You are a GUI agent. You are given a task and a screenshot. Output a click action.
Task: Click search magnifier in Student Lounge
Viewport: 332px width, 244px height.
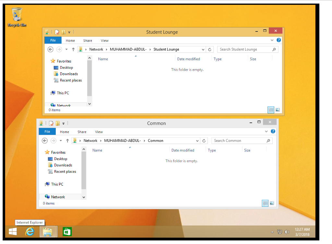pyautogui.click(x=274, y=49)
